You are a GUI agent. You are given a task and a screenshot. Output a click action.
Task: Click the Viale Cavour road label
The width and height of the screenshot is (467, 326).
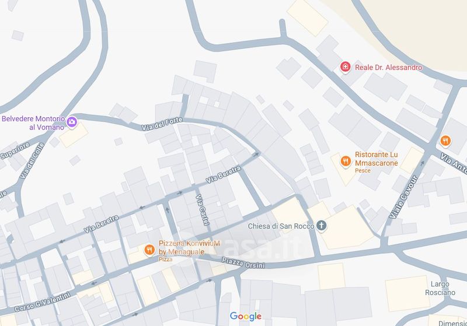pyautogui.click(x=404, y=197)
